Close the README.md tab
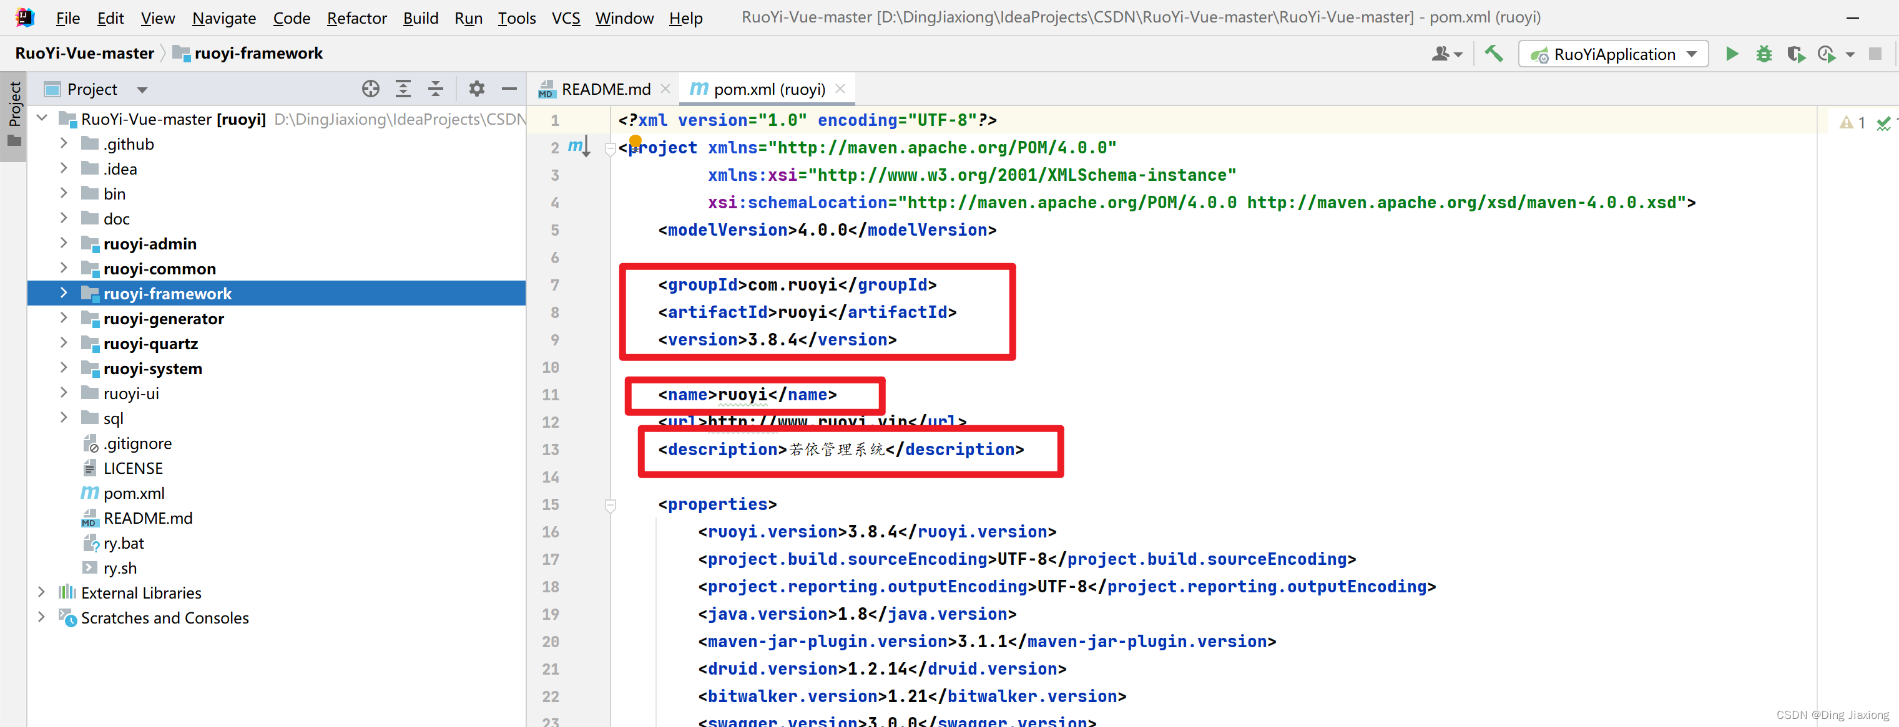The image size is (1899, 727). tap(665, 89)
